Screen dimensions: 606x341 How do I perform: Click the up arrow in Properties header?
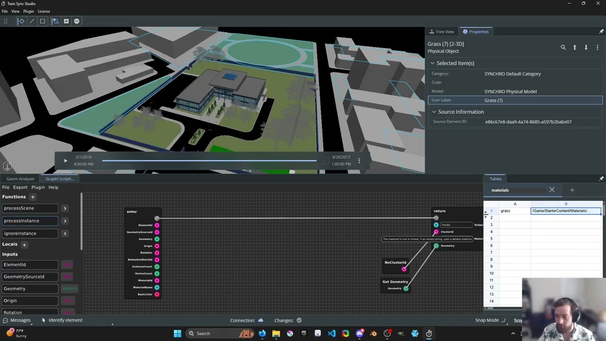(x=575, y=47)
